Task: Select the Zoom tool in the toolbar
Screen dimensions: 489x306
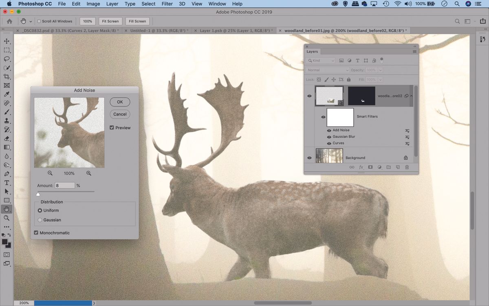Action: click(6, 218)
